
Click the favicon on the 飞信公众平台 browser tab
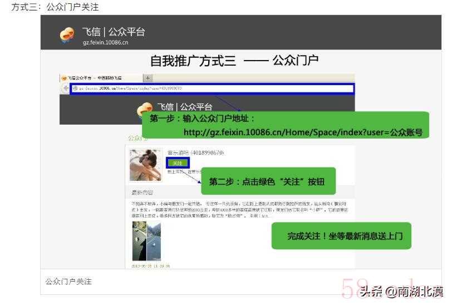tap(65, 78)
